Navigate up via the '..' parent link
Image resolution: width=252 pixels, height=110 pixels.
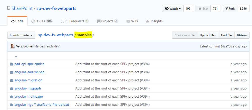tap(16, 56)
